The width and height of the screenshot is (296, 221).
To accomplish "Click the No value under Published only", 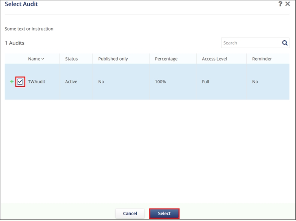I will (x=101, y=82).
